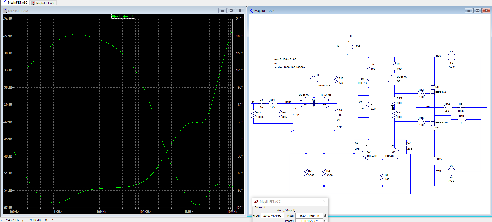Viewport: 492px width, 222px height.
Task: Select the R10 33k feedback resistor
Action: tap(336, 80)
